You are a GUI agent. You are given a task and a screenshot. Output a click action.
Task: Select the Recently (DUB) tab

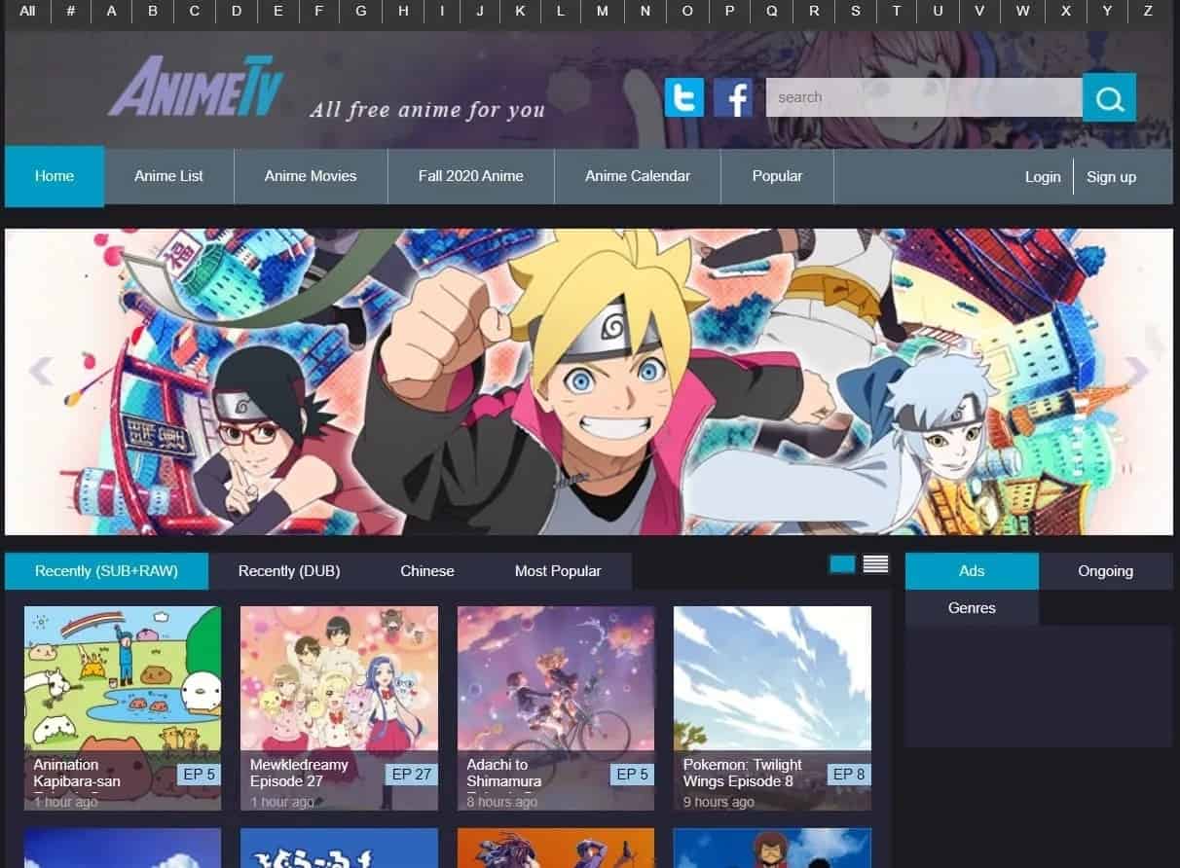tap(289, 571)
